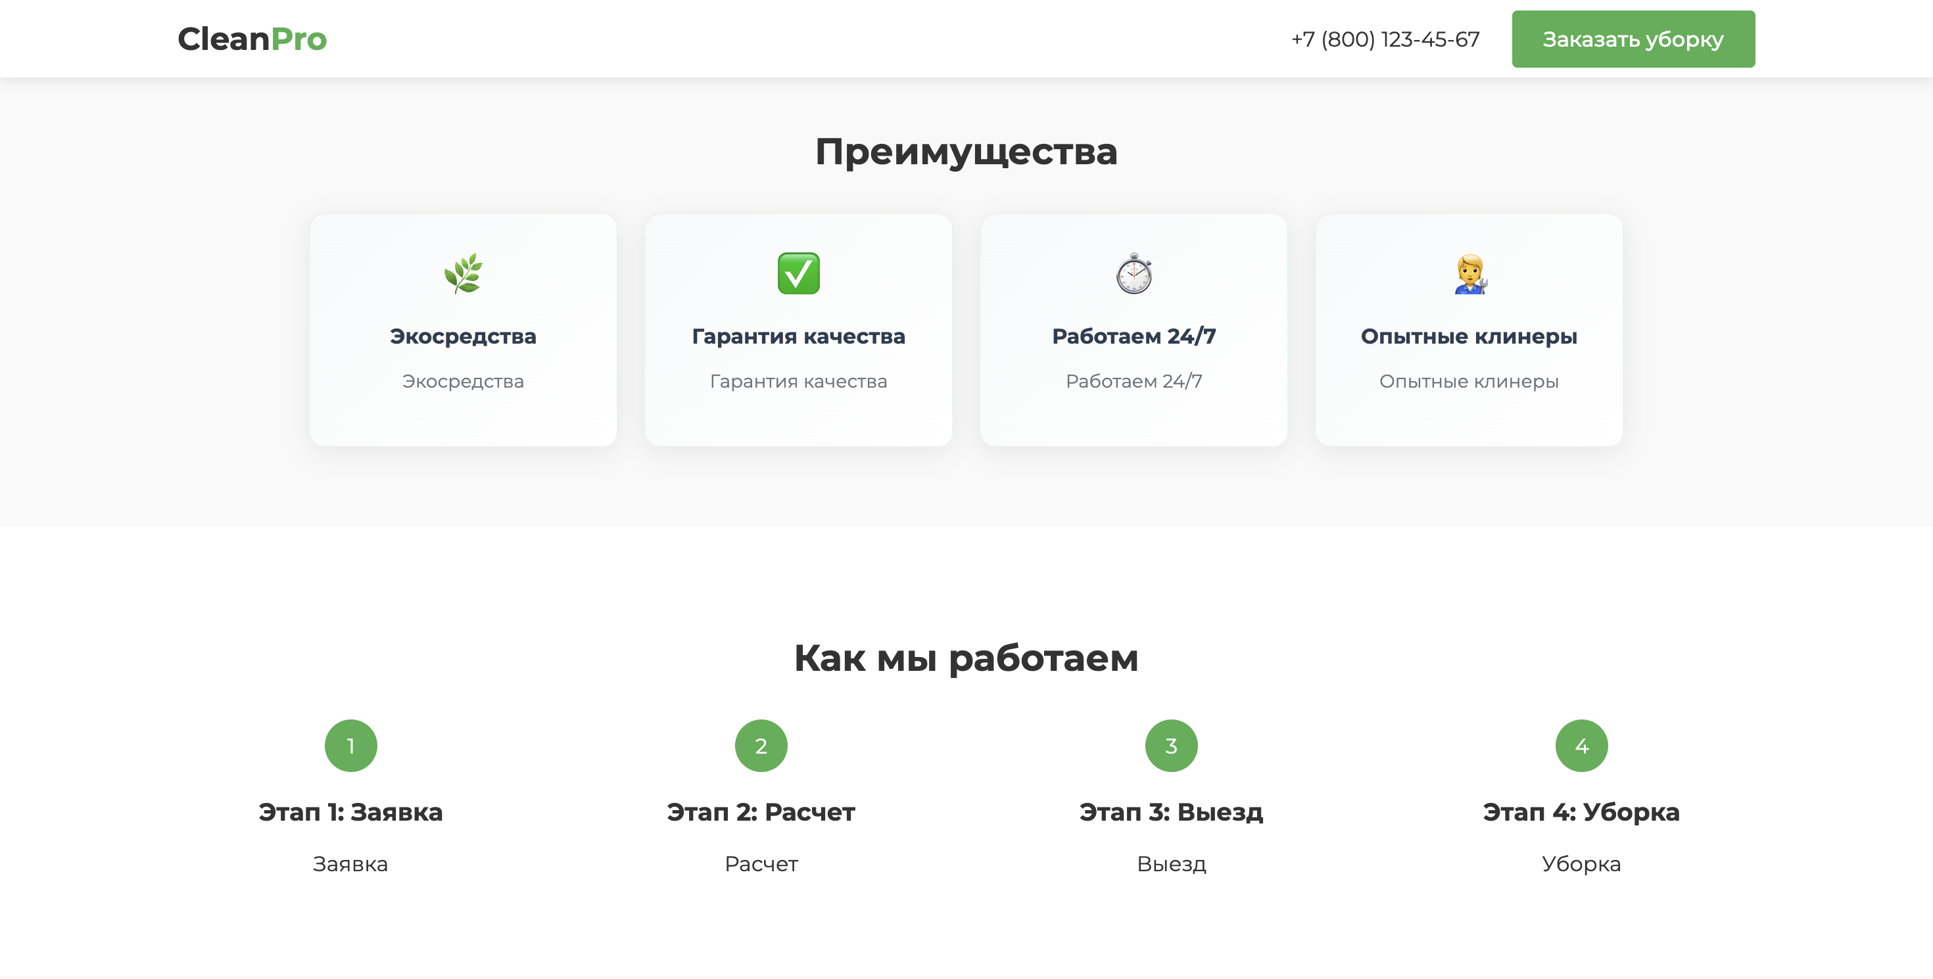Click the herb leaf icon in the Экосредства card
This screenshot has height=979, width=1933.
(x=463, y=273)
